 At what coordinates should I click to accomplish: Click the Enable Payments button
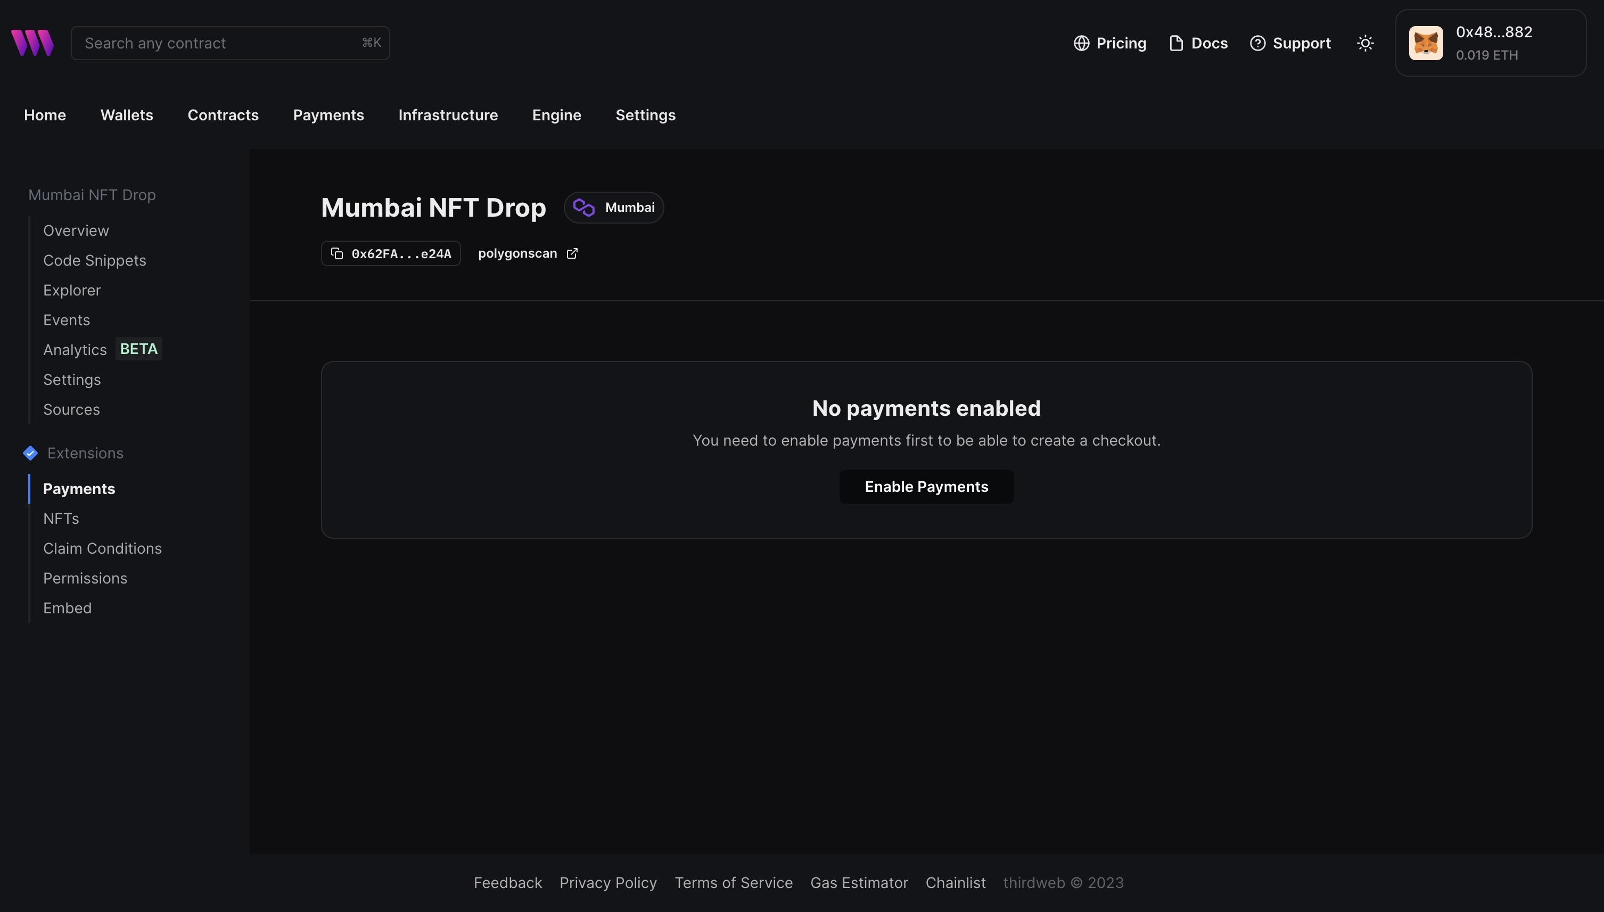tap(926, 486)
